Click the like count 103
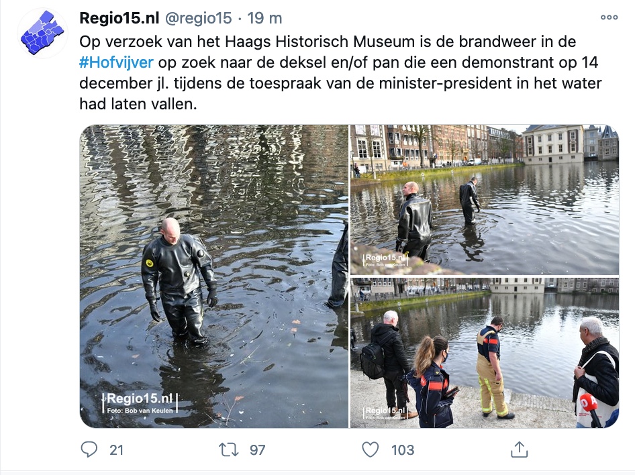Viewport: 635px width, 475px height. click(403, 450)
